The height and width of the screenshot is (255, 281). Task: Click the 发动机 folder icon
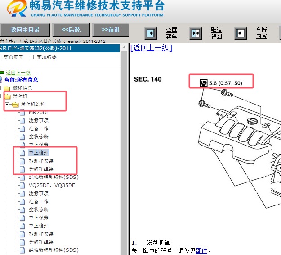pyautogui.click(x=7, y=96)
